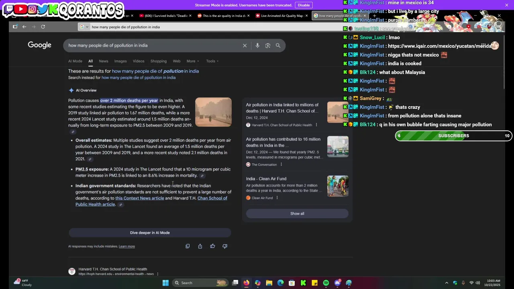Open the Windows Start menu
The height and width of the screenshot is (289, 514).
pos(165,283)
